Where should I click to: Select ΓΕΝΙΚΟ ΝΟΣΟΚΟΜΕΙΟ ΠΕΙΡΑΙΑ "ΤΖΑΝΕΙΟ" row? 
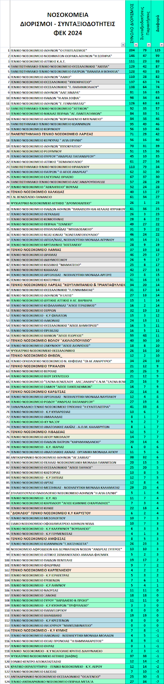tap(82, 224)
